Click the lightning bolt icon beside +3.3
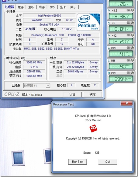The image size is (138, 177). tap(109, 10)
